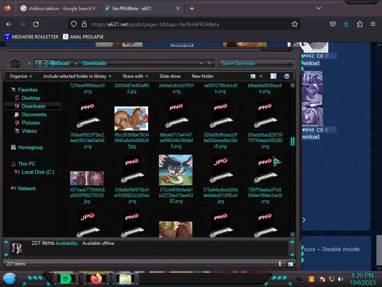The width and height of the screenshot is (382, 287).
Task: Open the Organize dropdown menu
Action: click(x=21, y=76)
